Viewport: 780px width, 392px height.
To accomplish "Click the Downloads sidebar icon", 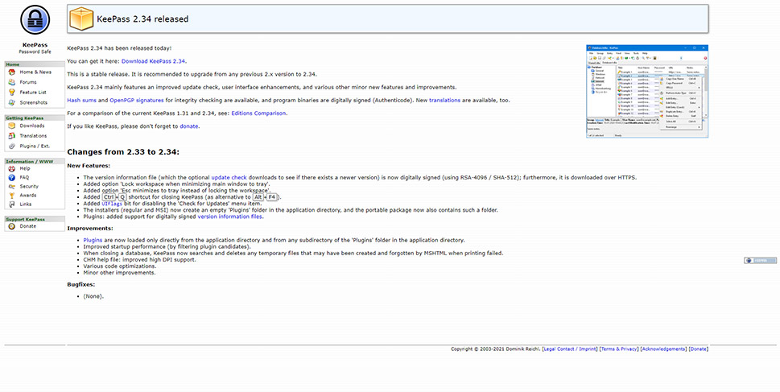I will 12,126.
